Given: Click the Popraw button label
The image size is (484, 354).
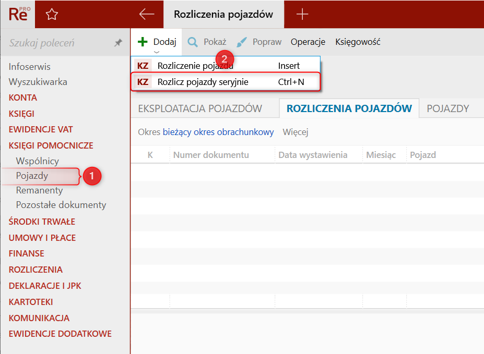Looking at the screenshot, I should click(x=267, y=42).
